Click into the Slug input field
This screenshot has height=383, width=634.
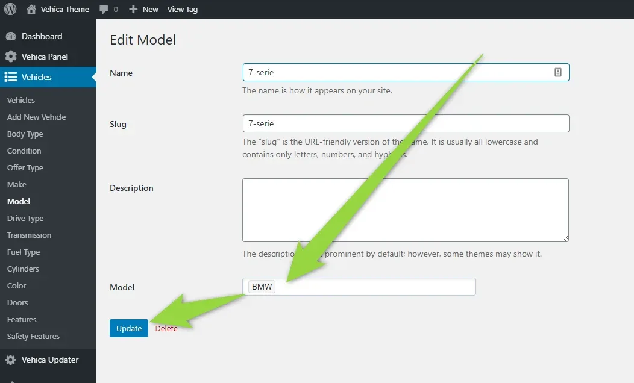[x=406, y=123]
